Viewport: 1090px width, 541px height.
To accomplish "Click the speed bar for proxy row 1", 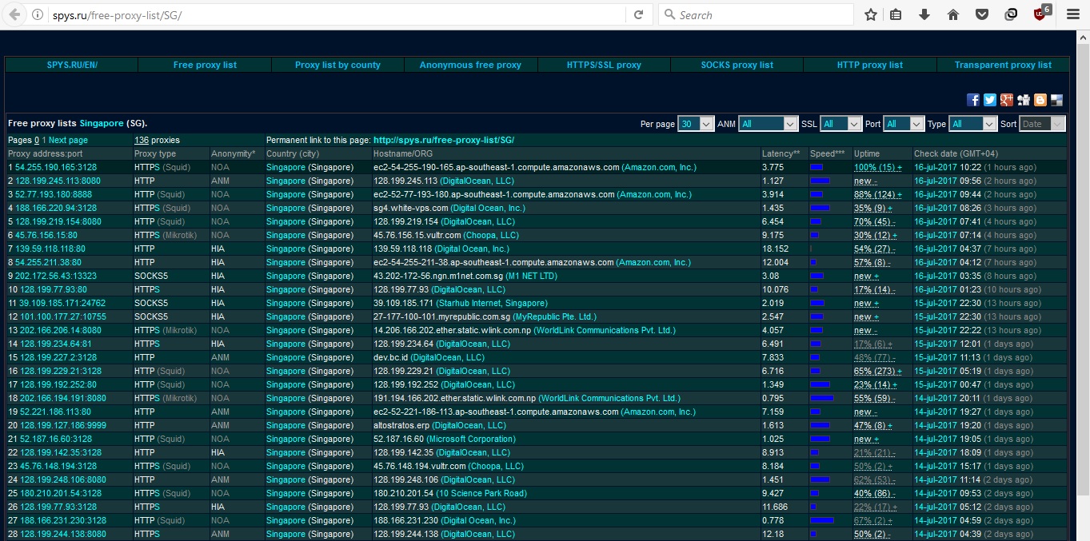I will click(x=817, y=167).
